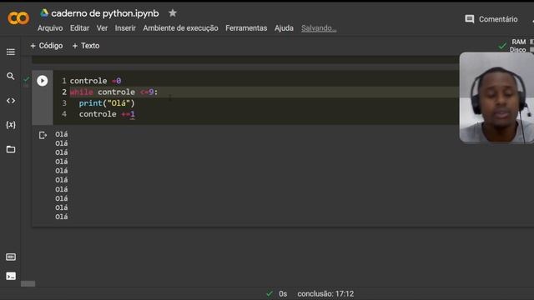This screenshot has height=300, width=534.
Task: Open the code snippets sidebar icon
Action: pos(11,101)
